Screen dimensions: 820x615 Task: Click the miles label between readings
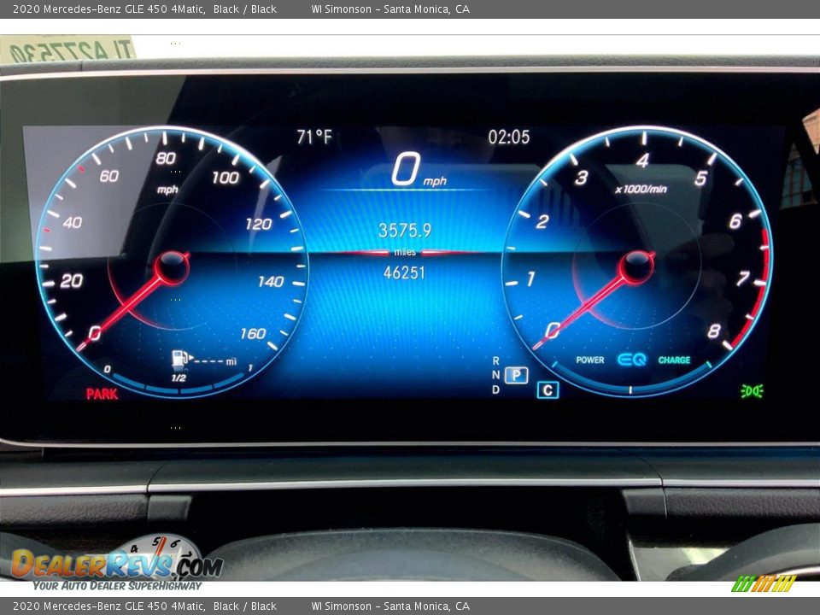tap(405, 252)
